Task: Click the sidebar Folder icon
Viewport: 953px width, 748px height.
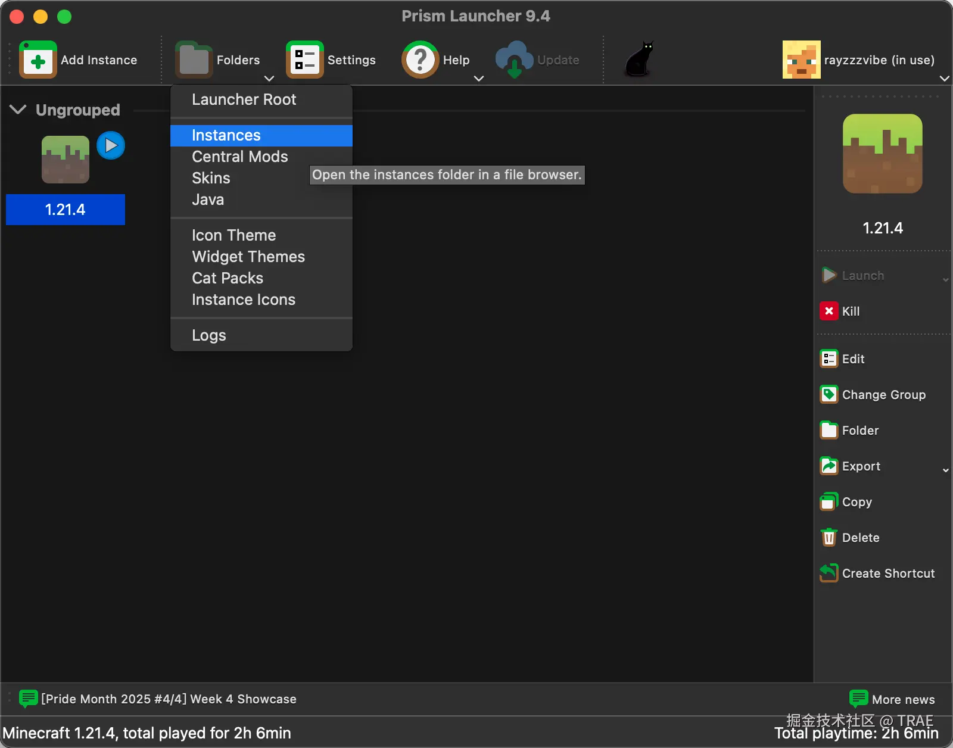Action: (x=829, y=430)
